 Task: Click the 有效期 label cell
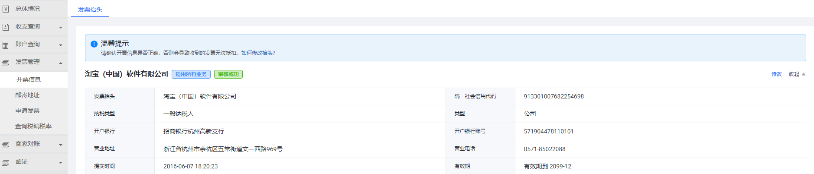tap(480, 166)
